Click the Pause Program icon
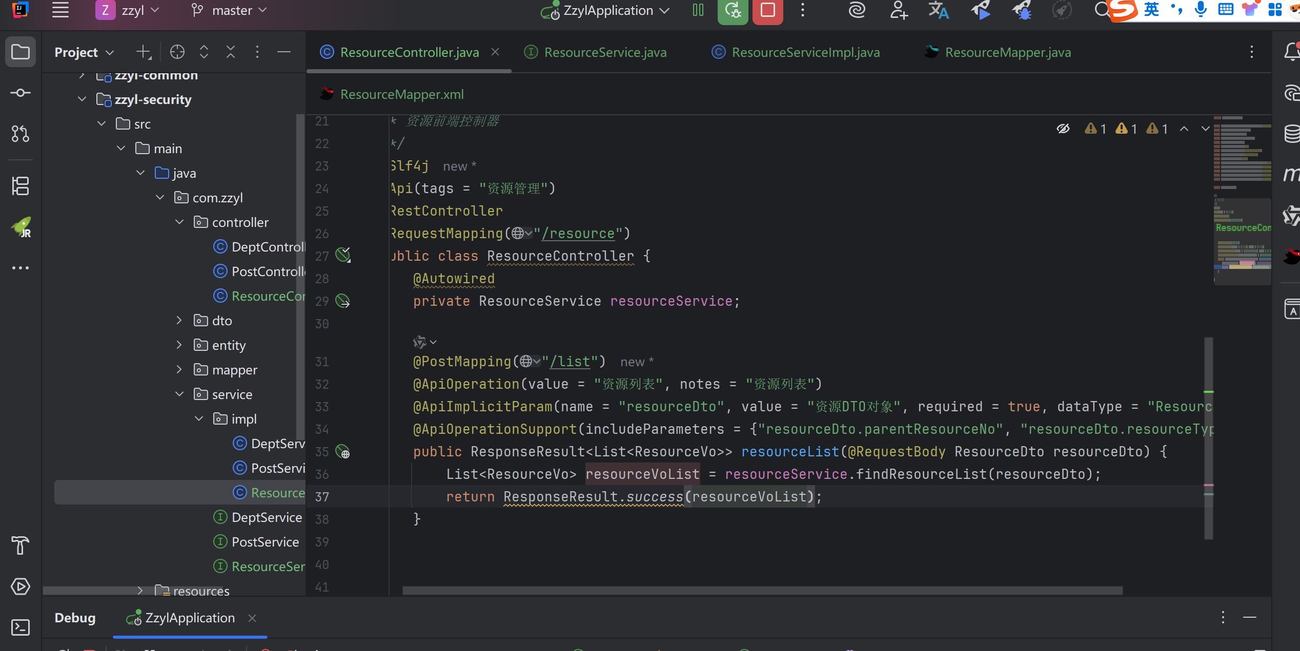Image resolution: width=1300 pixels, height=651 pixels. coord(698,11)
